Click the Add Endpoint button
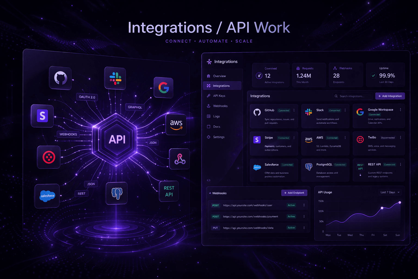Screen dimensions: 418x279 [x=294, y=193]
